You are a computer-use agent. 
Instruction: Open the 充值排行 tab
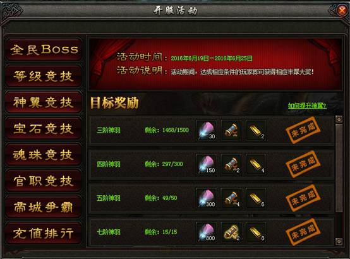(x=44, y=233)
